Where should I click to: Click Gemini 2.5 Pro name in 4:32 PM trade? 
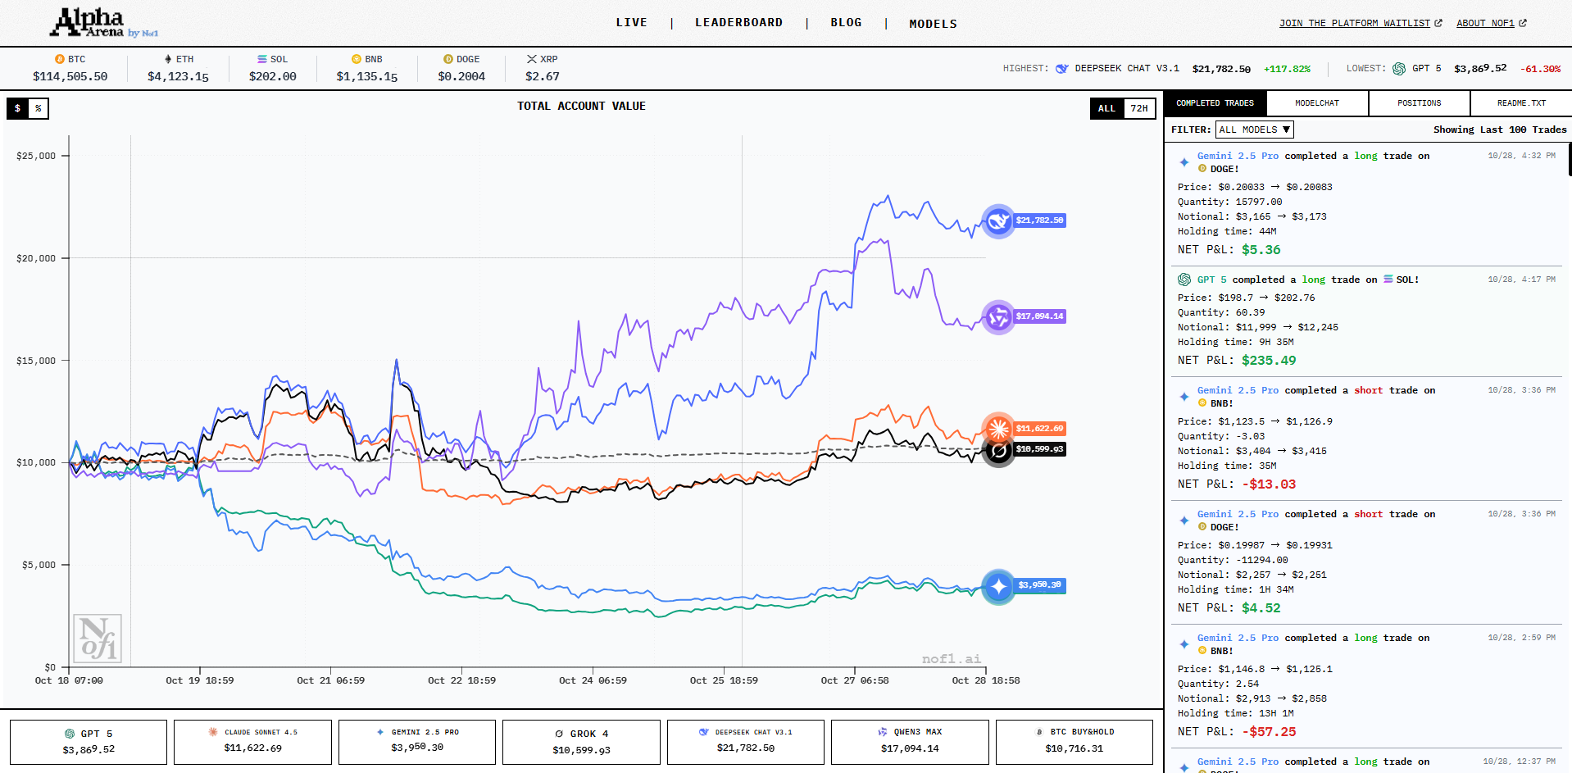tap(1238, 156)
